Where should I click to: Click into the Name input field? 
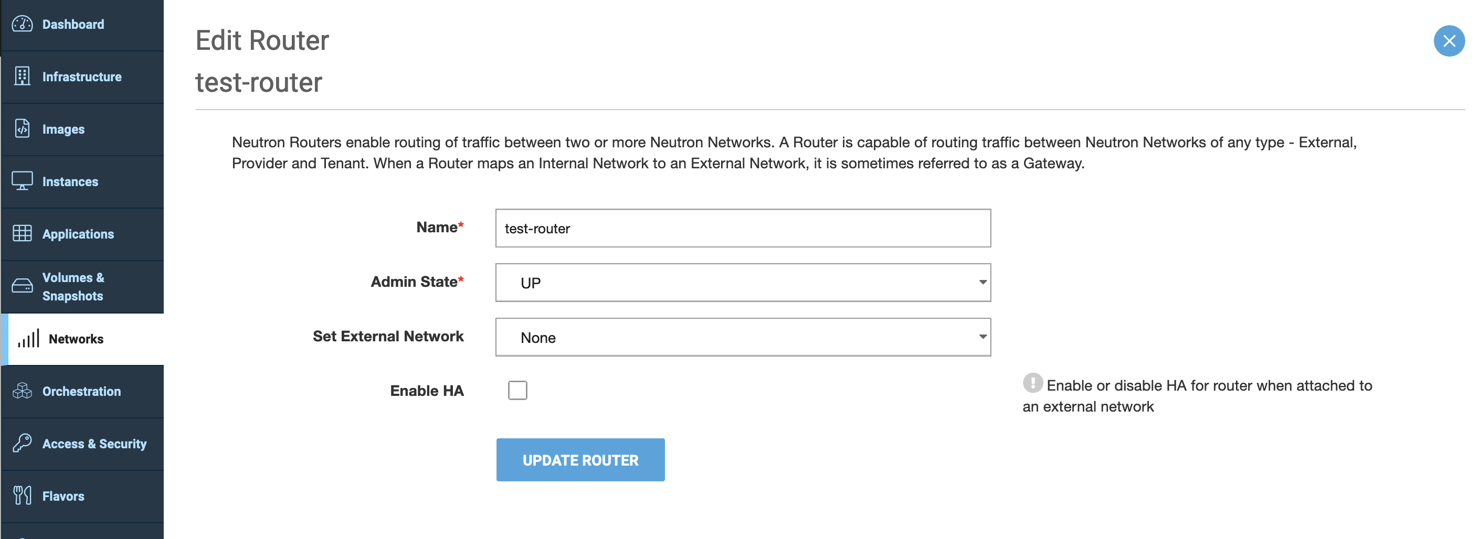tap(743, 228)
